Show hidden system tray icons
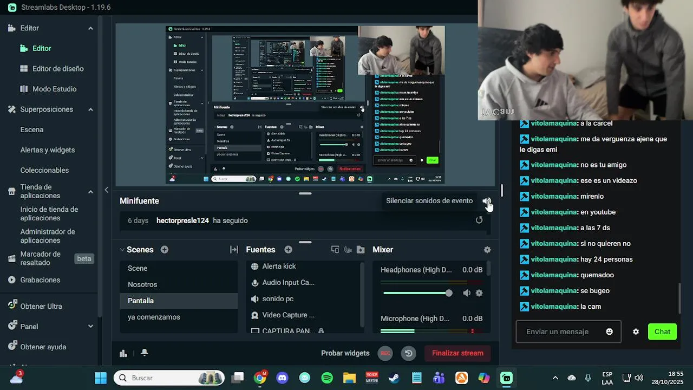Image resolution: width=693 pixels, height=390 pixels. pyautogui.click(x=555, y=378)
